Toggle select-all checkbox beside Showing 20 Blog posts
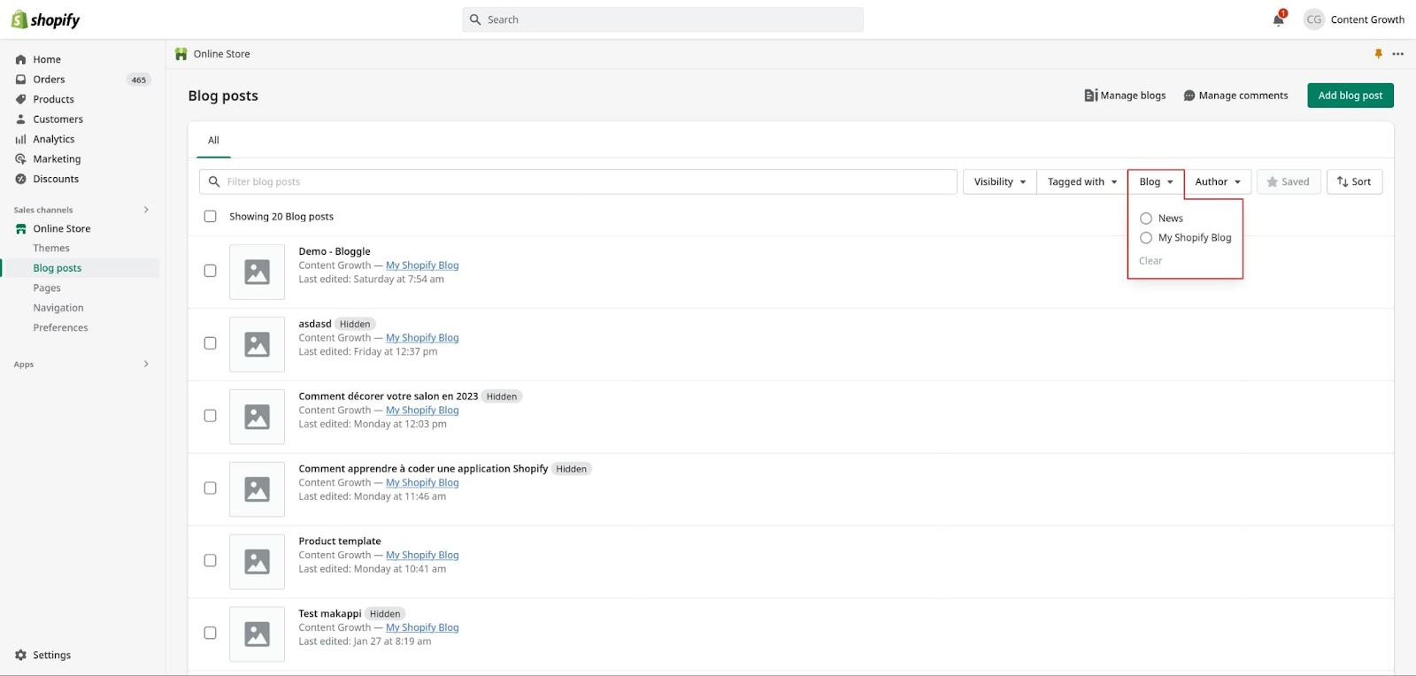Image resolution: width=1416 pixels, height=676 pixels. pos(210,216)
